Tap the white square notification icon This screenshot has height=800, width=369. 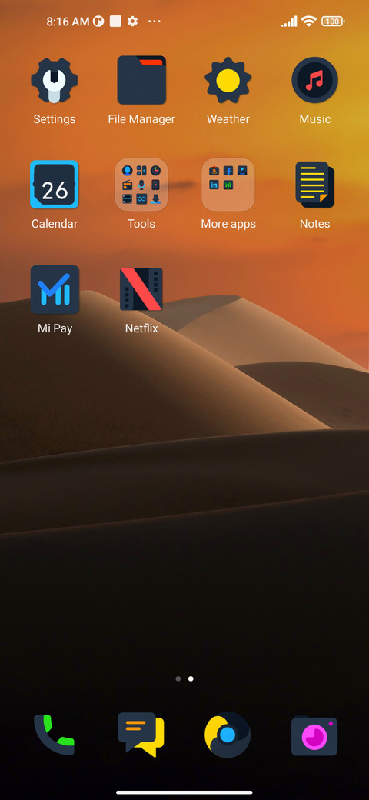115,21
